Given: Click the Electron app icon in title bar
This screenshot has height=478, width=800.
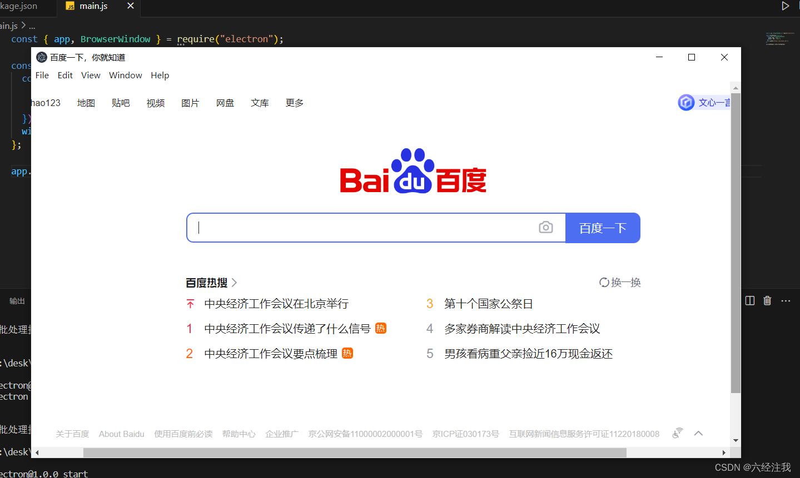Looking at the screenshot, I should click(x=42, y=57).
